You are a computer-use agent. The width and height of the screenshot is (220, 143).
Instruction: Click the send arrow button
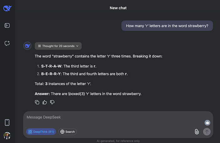pyautogui.click(x=207, y=132)
